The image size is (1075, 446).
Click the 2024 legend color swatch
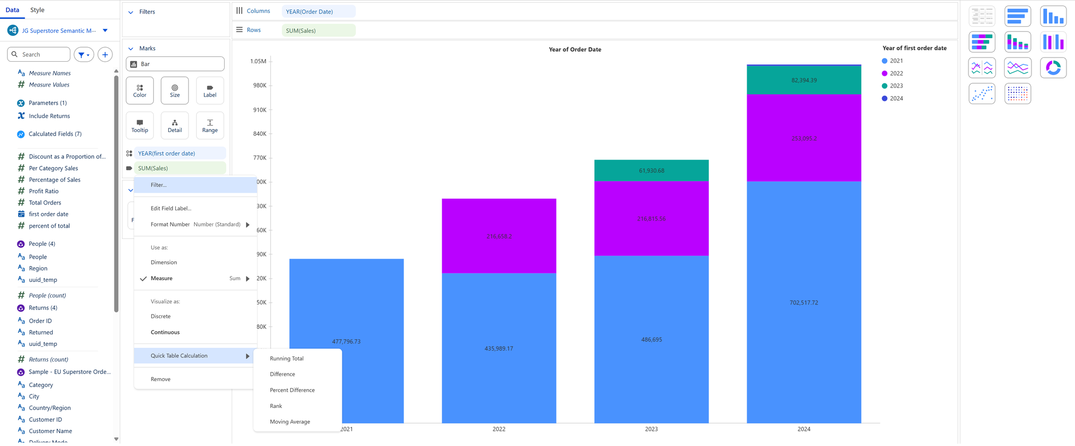[x=885, y=99]
